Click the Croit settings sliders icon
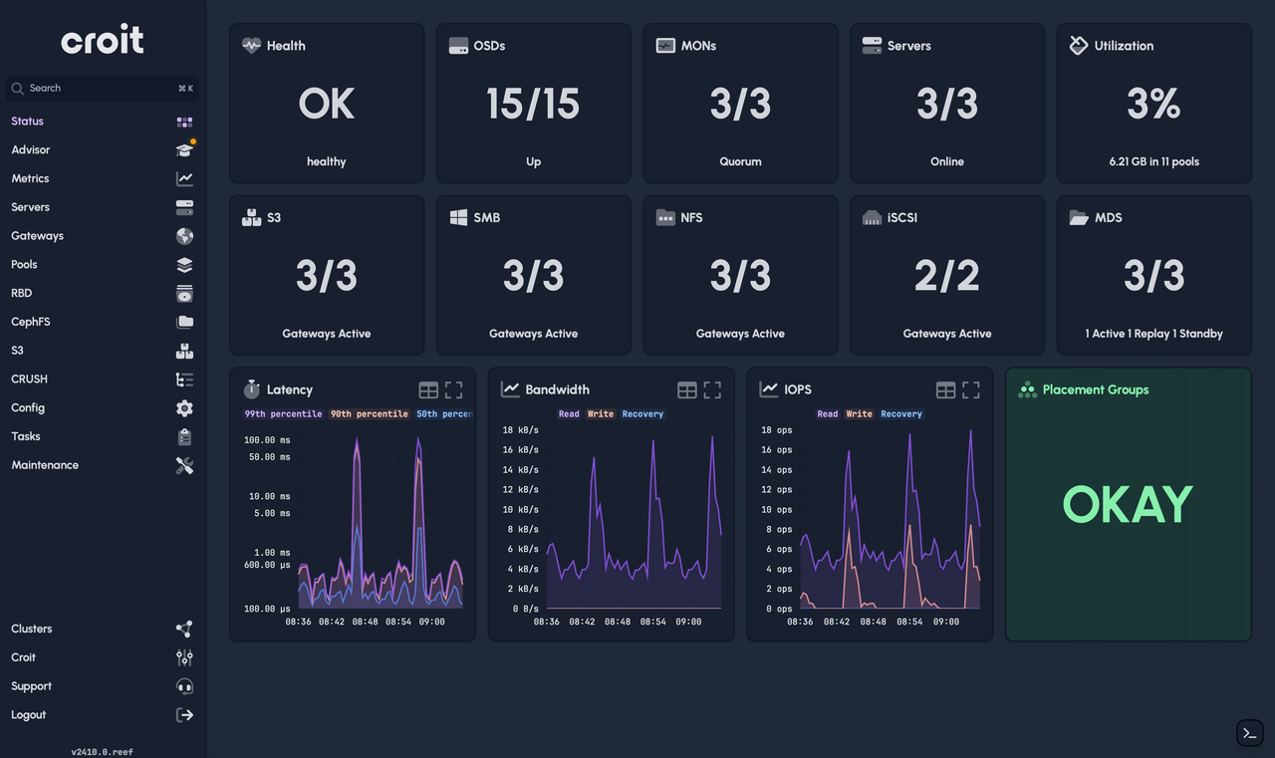This screenshot has width=1275, height=758. tap(184, 658)
